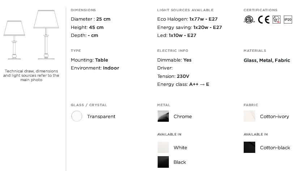299x171 pixels.
Task: Click the ETL certification icon
Action: 249,20
